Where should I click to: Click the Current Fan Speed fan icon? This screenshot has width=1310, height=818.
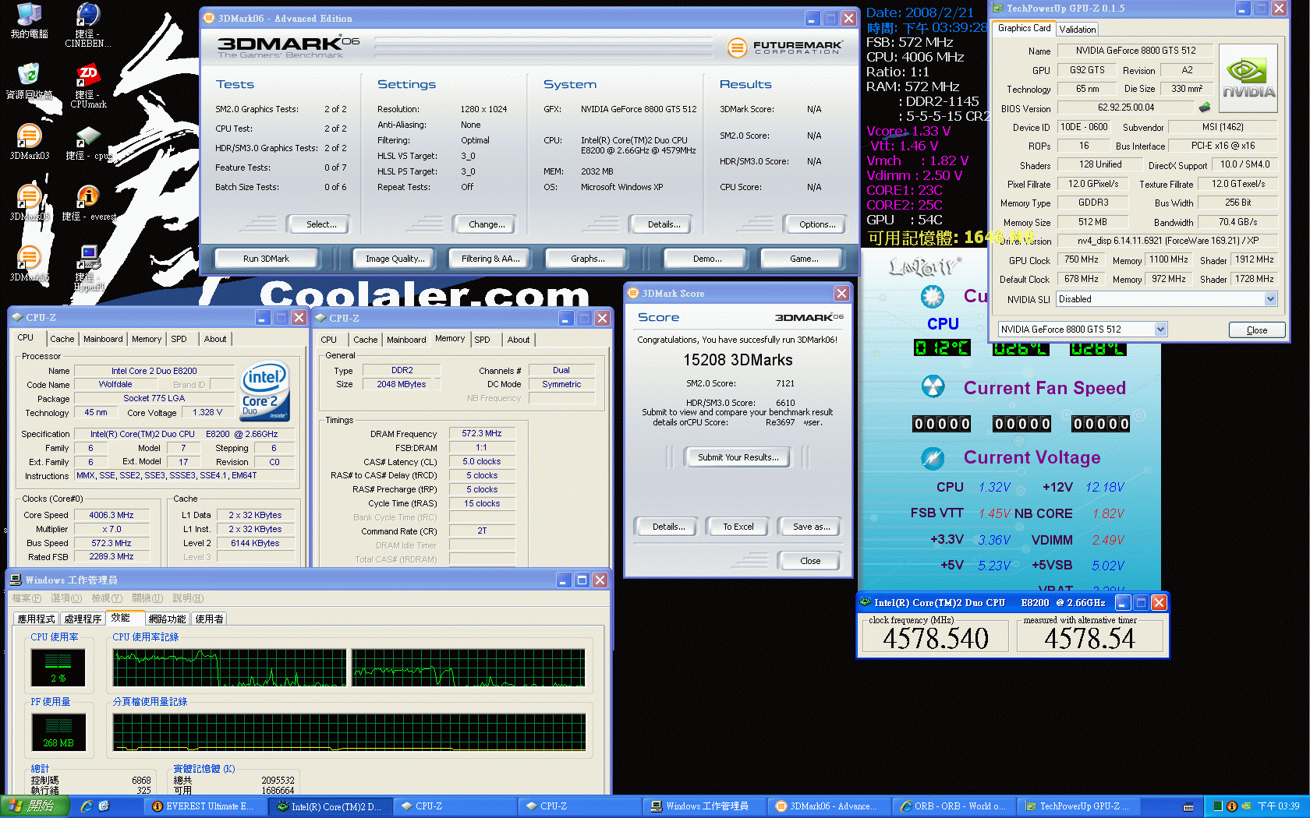pos(933,386)
